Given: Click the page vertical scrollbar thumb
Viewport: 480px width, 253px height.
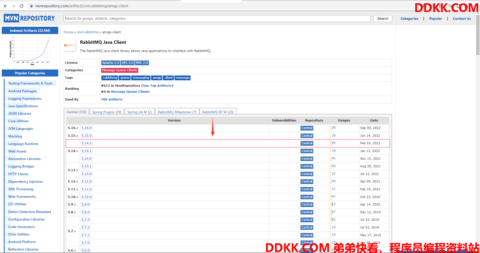Looking at the screenshot, I should 478,35.
